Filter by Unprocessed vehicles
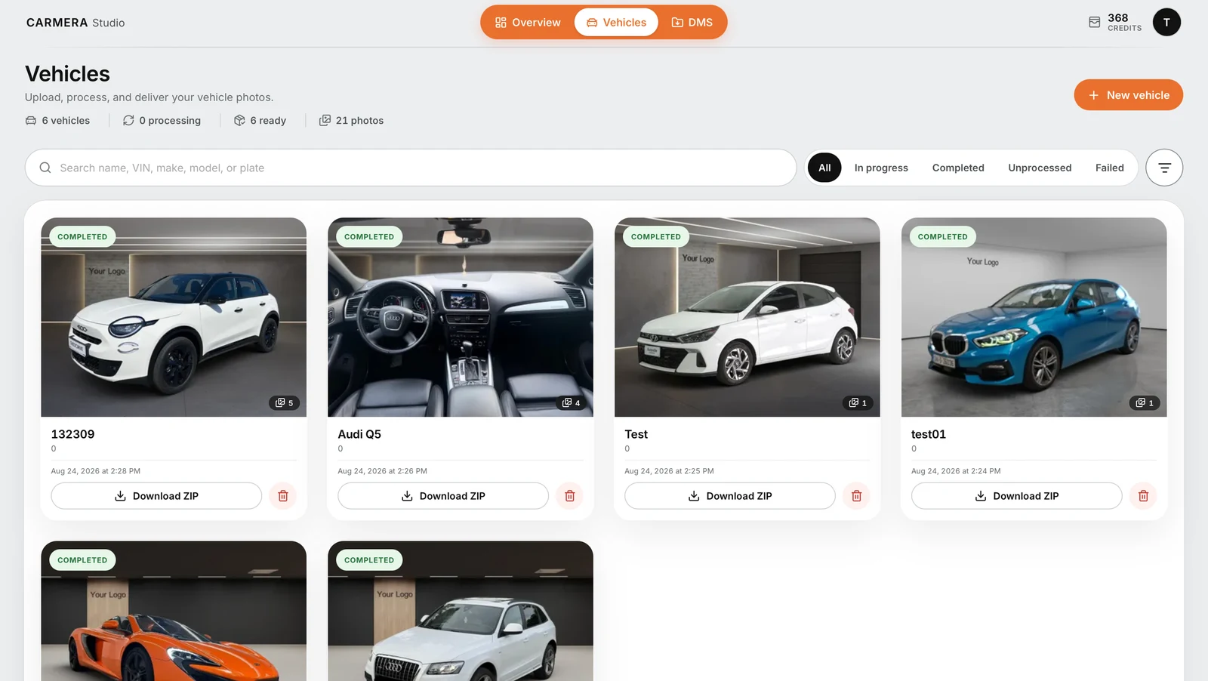Viewport: 1208px width, 681px height. coord(1040,168)
